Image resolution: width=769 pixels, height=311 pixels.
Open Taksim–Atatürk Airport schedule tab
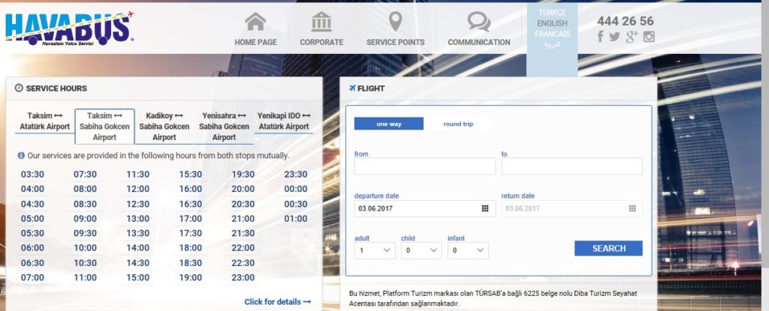click(x=44, y=121)
